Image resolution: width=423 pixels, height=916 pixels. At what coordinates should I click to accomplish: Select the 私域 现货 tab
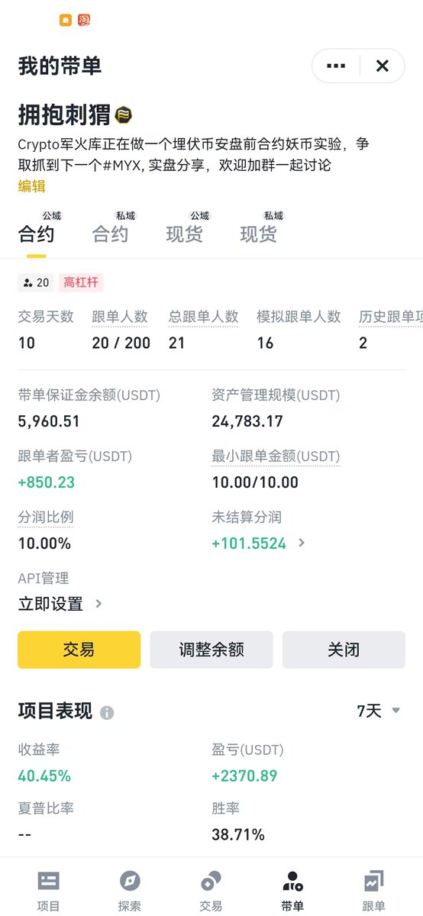[259, 228]
